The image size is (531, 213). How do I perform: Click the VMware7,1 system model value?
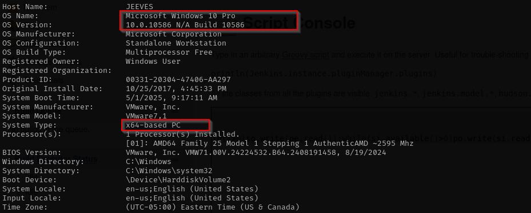pos(146,116)
